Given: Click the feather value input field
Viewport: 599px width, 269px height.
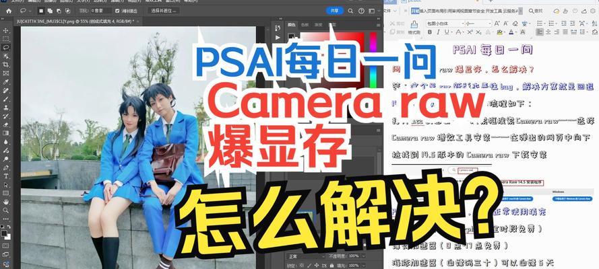Looking at the screenshot, I should click(x=101, y=11).
